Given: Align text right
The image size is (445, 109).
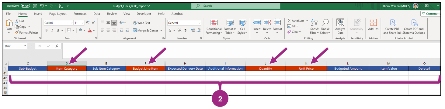Looking at the screenshot, I should point(114,30).
